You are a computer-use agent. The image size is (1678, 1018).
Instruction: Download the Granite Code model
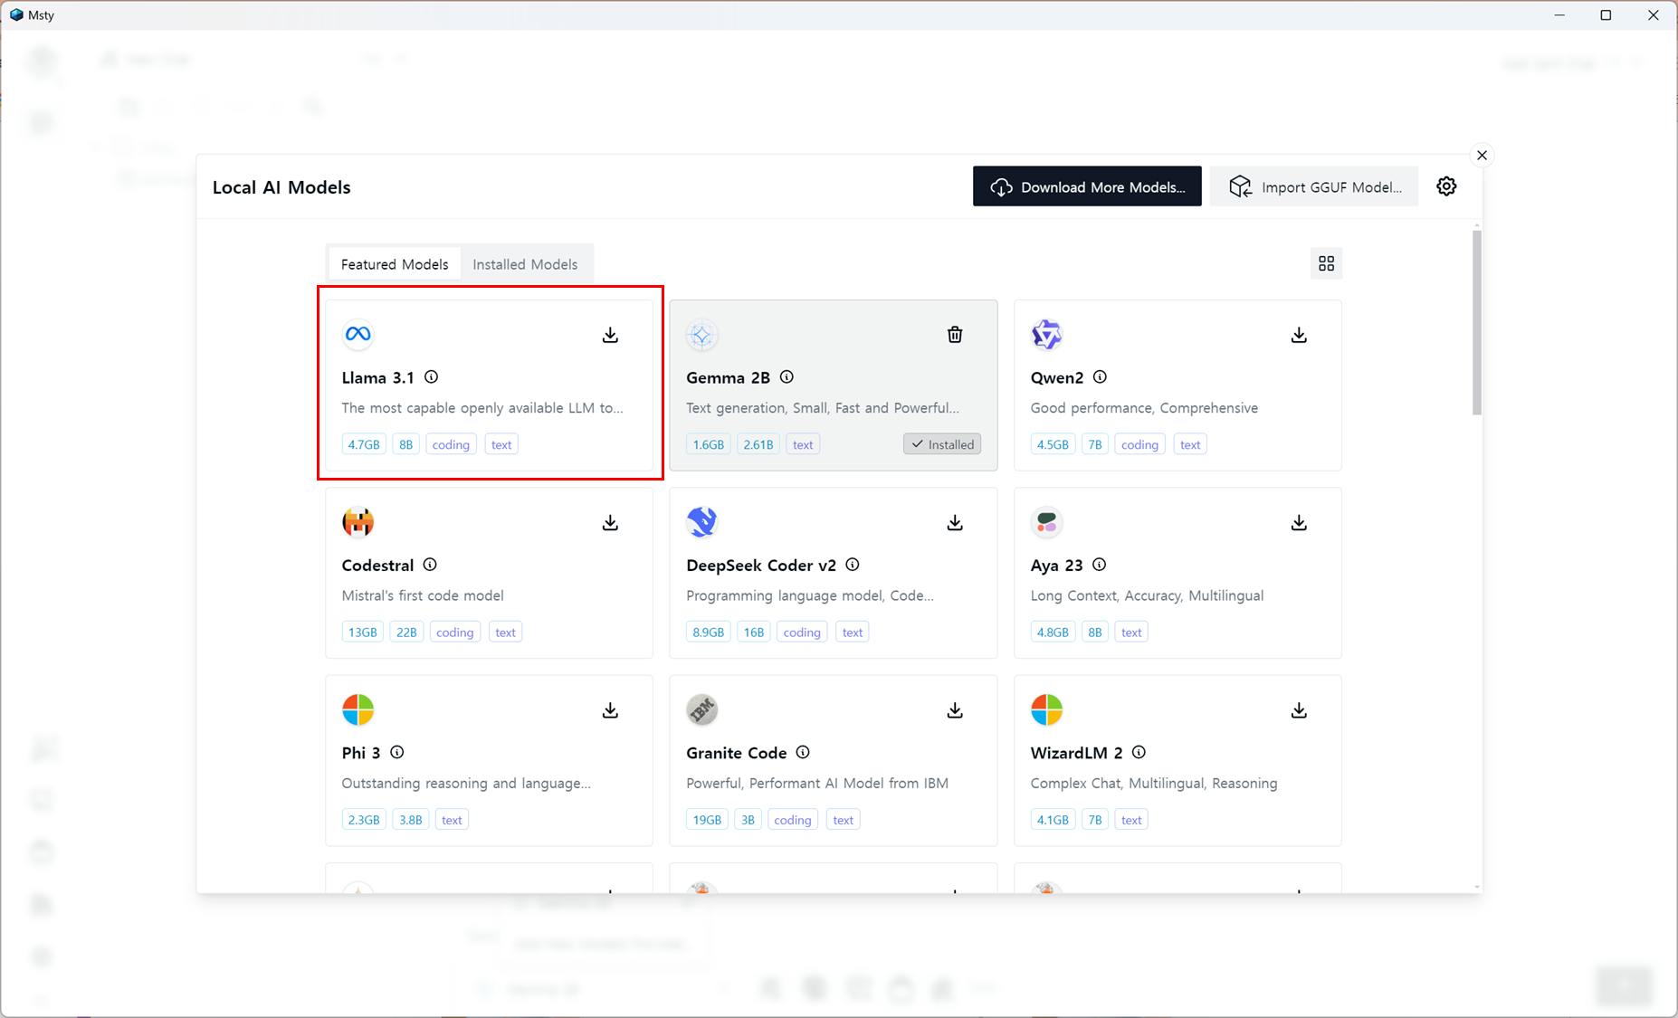tap(955, 710)
